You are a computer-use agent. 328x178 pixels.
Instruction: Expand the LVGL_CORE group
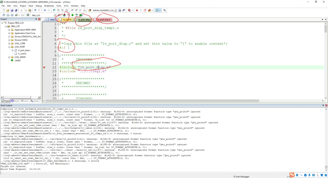pyautogui.click(x=9, y=43)
